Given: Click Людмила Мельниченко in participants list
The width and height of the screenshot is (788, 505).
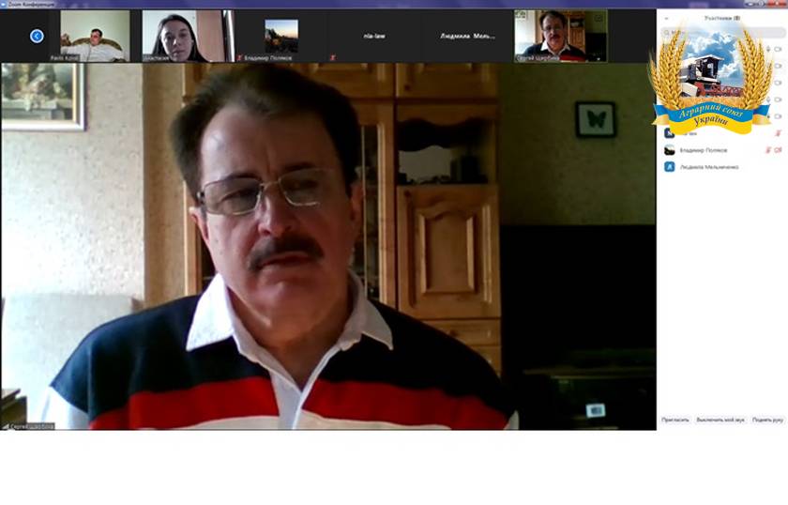Looking at the screenshot, I should pos(709,167).
